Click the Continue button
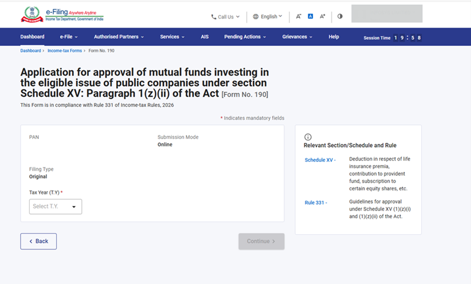Image resolution: width=471 pixels, height=284 pixels. pos(261,242)
